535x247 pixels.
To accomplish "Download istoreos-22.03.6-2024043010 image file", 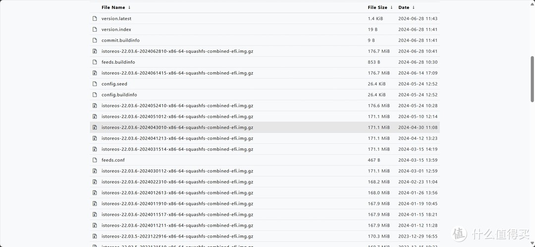I will tap(177, 127).
